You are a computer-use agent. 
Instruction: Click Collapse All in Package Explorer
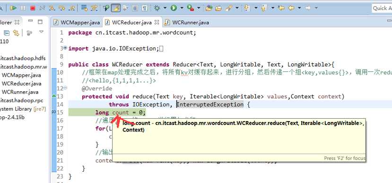[x=7, y=33]
